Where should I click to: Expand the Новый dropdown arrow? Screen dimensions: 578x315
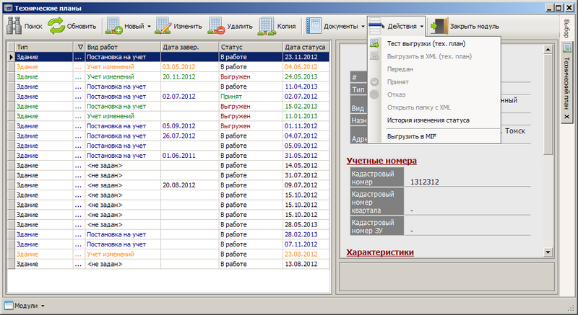click(149, 27)
